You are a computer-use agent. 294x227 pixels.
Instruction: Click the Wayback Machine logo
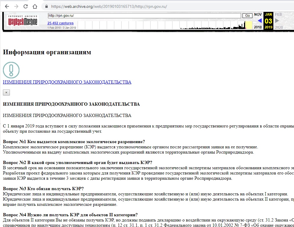[x=23, y=21]
